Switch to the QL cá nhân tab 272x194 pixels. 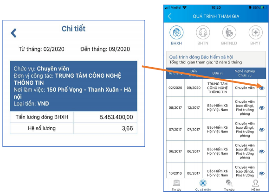[203, 185]
